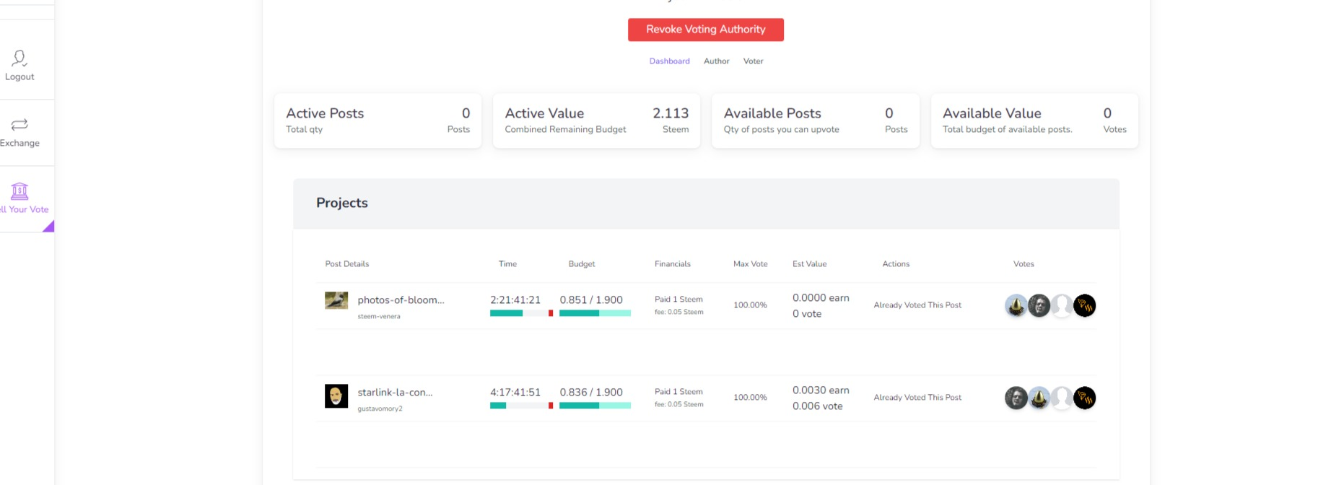Click the pyramid avatar in the photos-of-bloom row

tap(1016, 306)
